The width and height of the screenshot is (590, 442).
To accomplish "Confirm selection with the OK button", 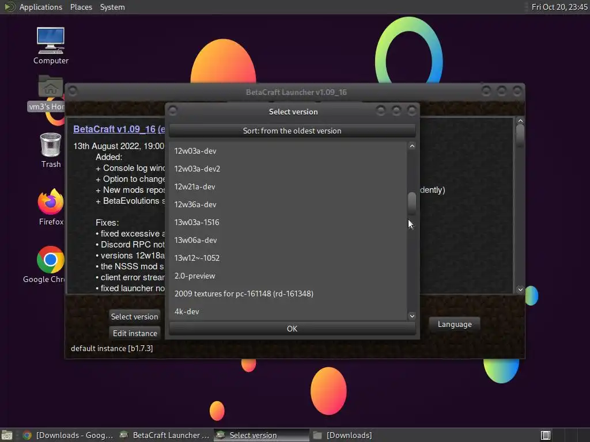I will (292, 329).
